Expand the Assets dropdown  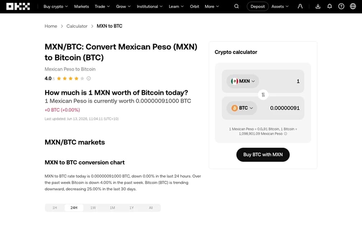tap(280, 6)
